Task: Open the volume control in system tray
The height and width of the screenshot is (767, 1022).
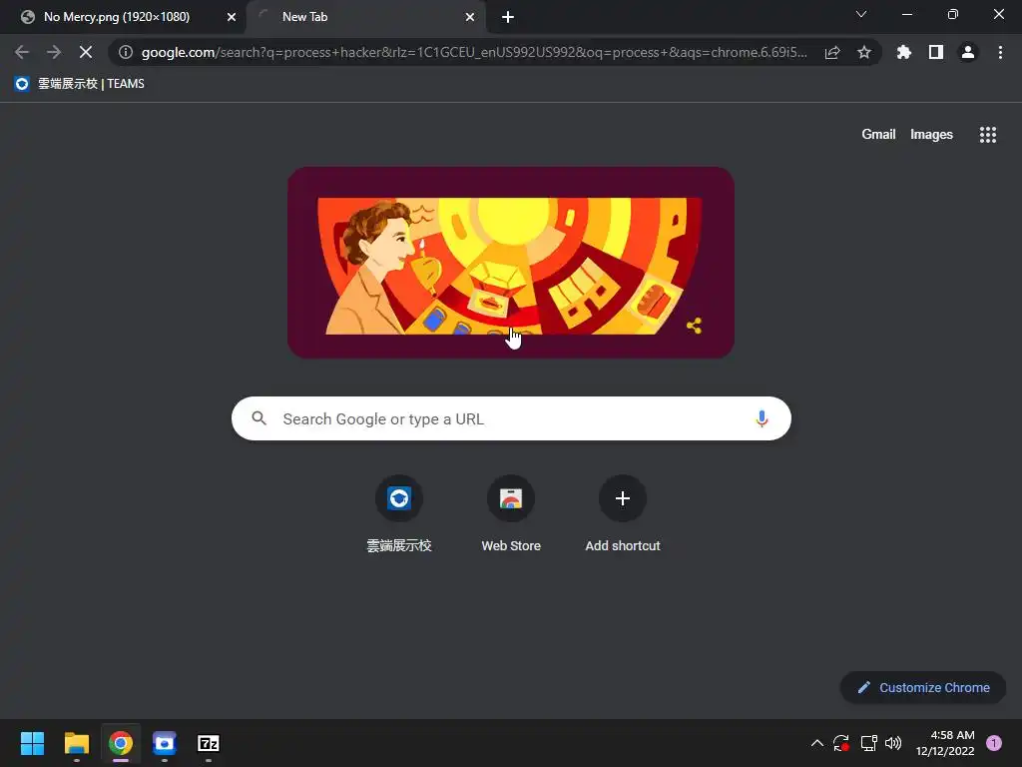Action: pyautogui.click(x=893, y=743)
